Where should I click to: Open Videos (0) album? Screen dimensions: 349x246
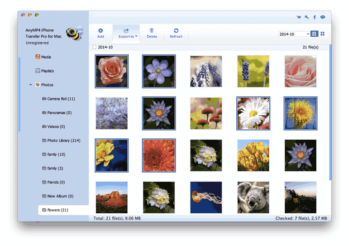(x=54, y=127)
